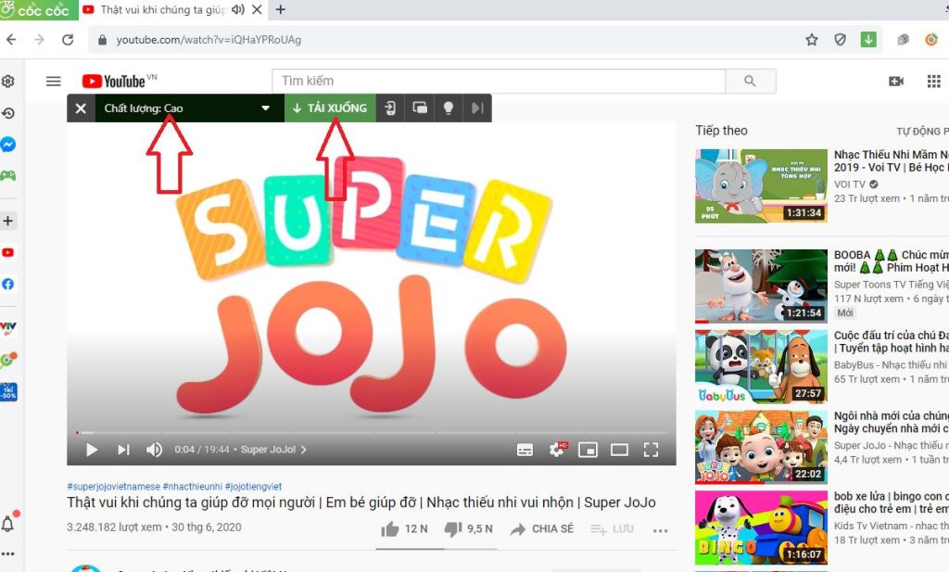Enter fullscreen mode on the video player

tap(651, 449)
